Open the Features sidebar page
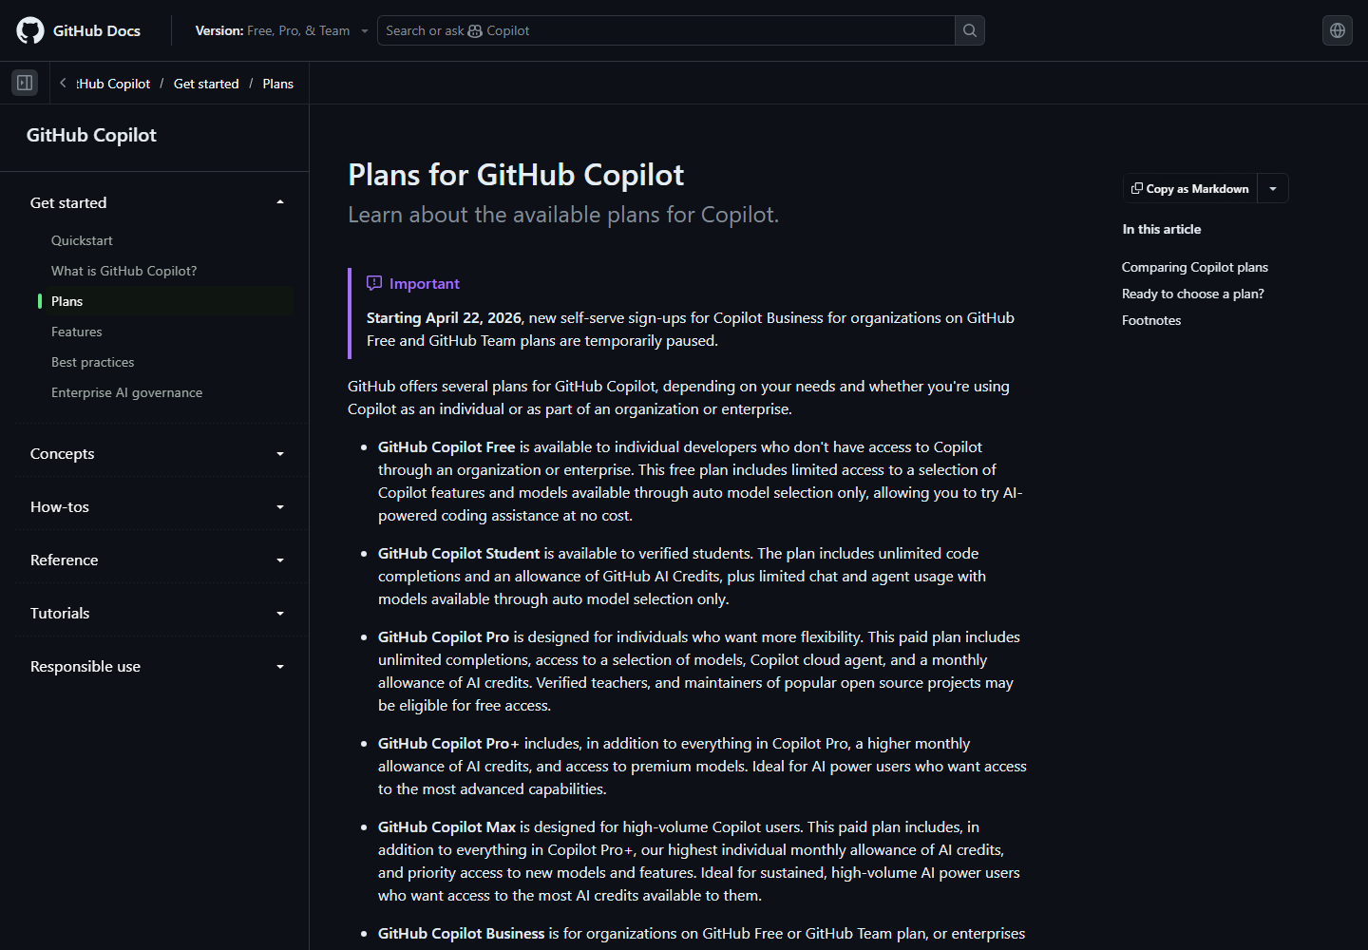This screenshot has width=1368, height=950. tap(77, 332)
